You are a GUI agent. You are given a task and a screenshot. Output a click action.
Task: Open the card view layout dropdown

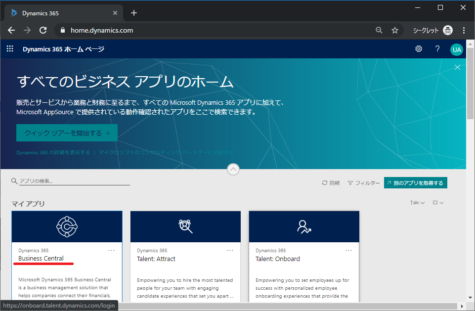pos(438,203)
